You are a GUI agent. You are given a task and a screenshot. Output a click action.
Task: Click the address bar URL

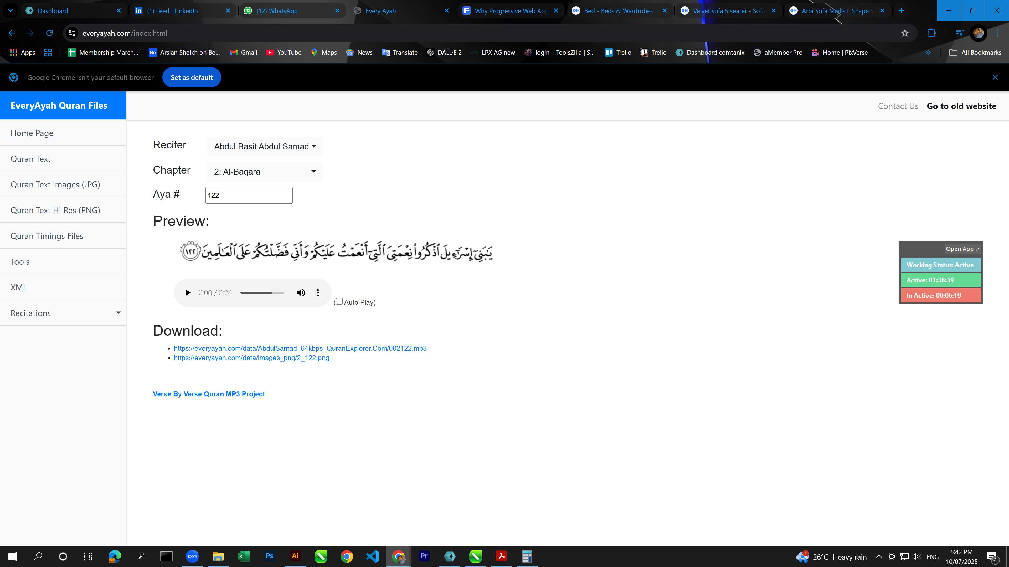tap(125, 33)
